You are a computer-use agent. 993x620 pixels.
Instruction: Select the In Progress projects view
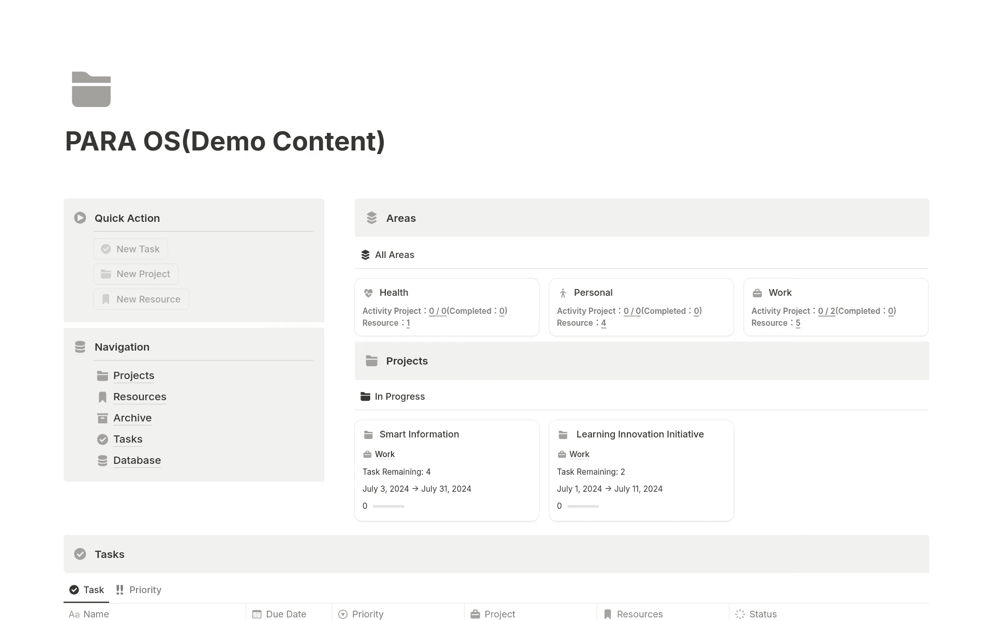tap(399, 396)
